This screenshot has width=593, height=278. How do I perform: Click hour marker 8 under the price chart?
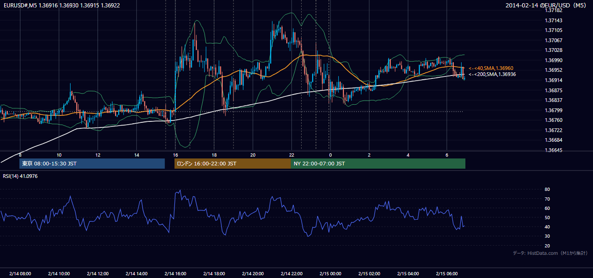point(20,155)
